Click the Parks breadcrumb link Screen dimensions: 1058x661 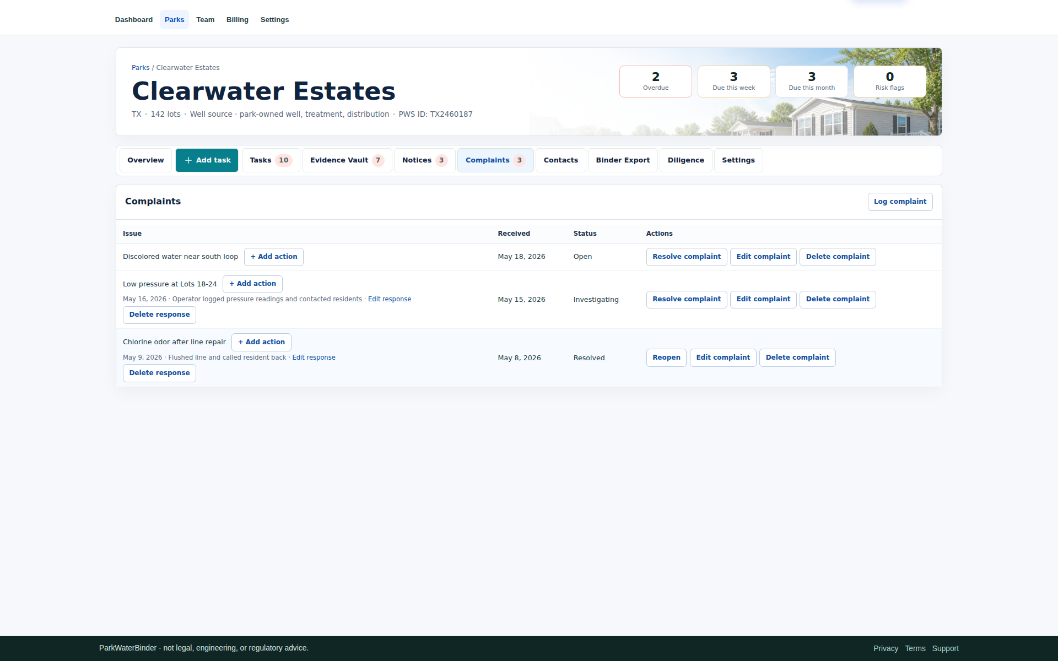point(141,68)
